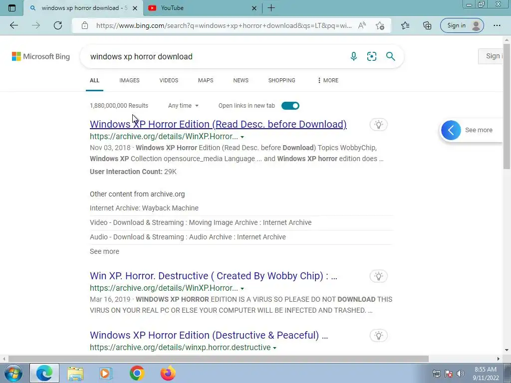Click the Edge Sign in profile button

pos(462,25)
